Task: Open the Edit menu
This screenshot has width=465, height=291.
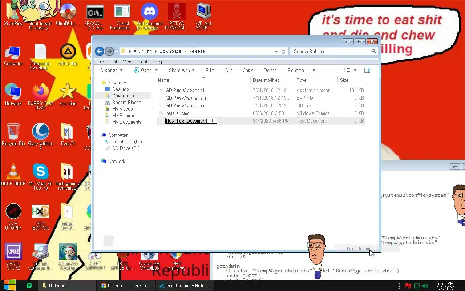Action: click(113, 61)
